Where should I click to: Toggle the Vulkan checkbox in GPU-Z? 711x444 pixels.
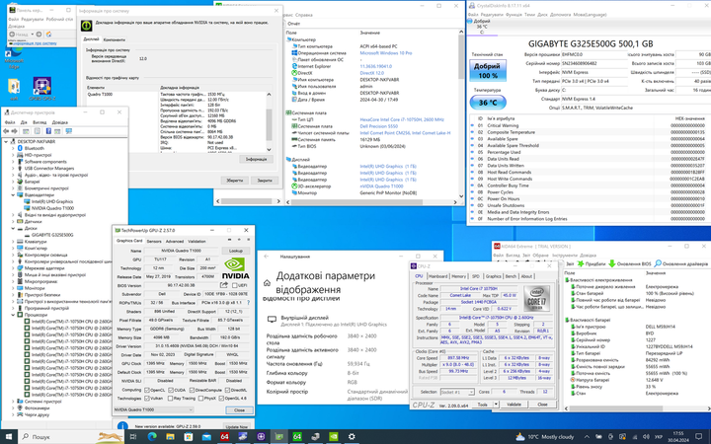[x=147, y=399]
